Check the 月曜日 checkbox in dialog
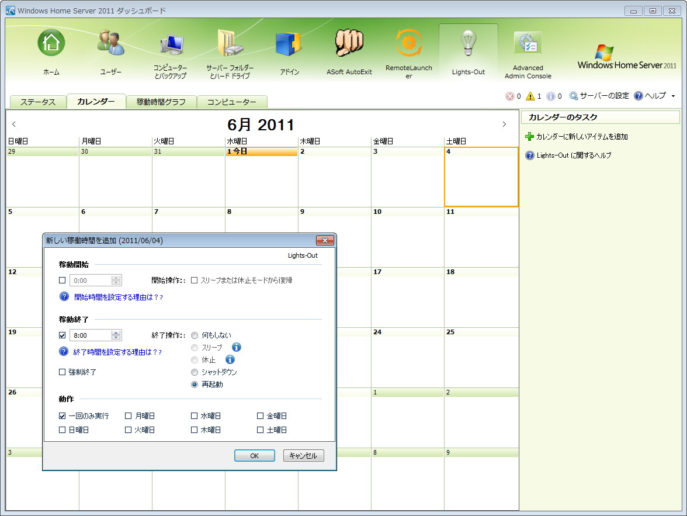The height and width of the screenshot is (516, 687). 129,415
